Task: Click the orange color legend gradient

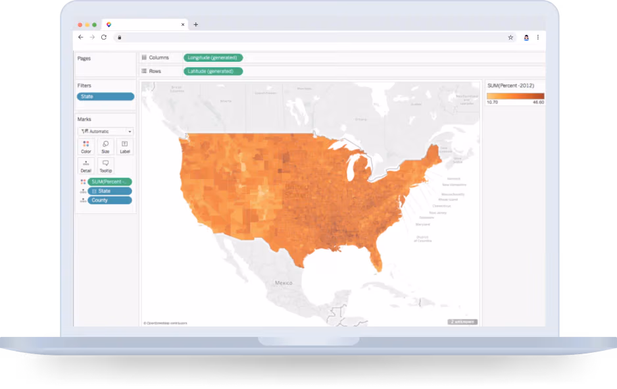Action: (x=515, y=96)
